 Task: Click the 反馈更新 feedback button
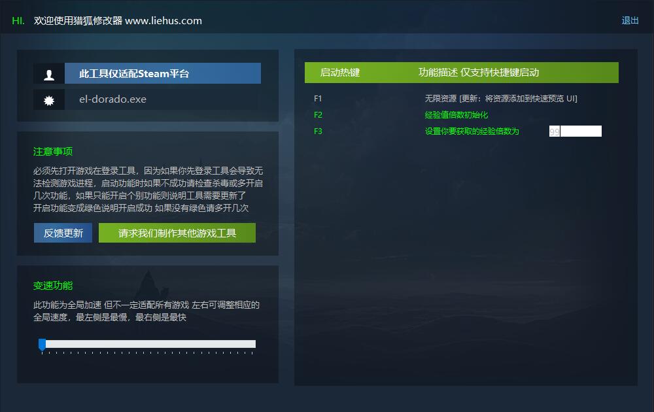[x=63, y=233]
